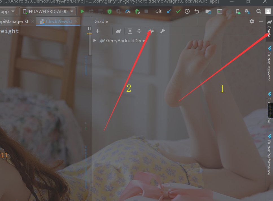The width and height of the screenshot is (273, 201).
Task: Commit changes with the green Git checkmark
Action: click(178, 11)
